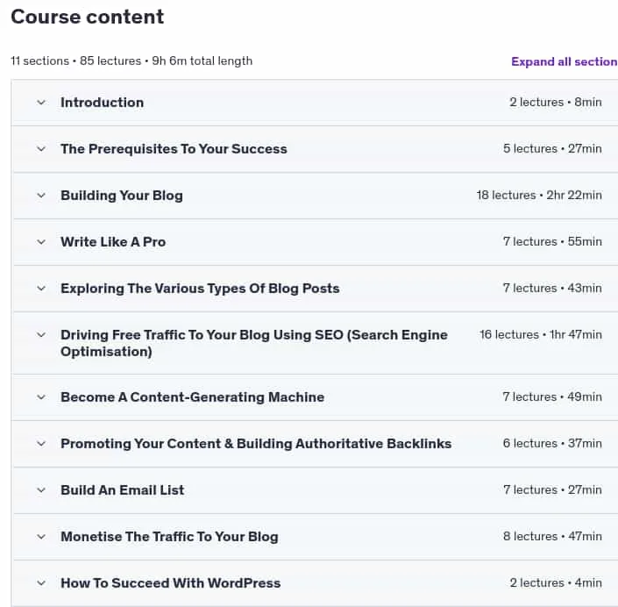The image size is (618, 607).
Task: Expand the Write Like A Pro chevron
Action: tap(41, 242)
